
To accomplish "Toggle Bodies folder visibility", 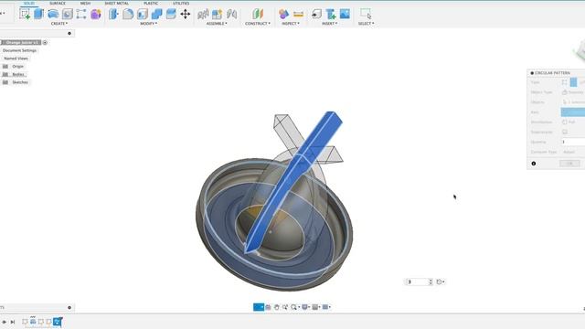I will [5, 74].
